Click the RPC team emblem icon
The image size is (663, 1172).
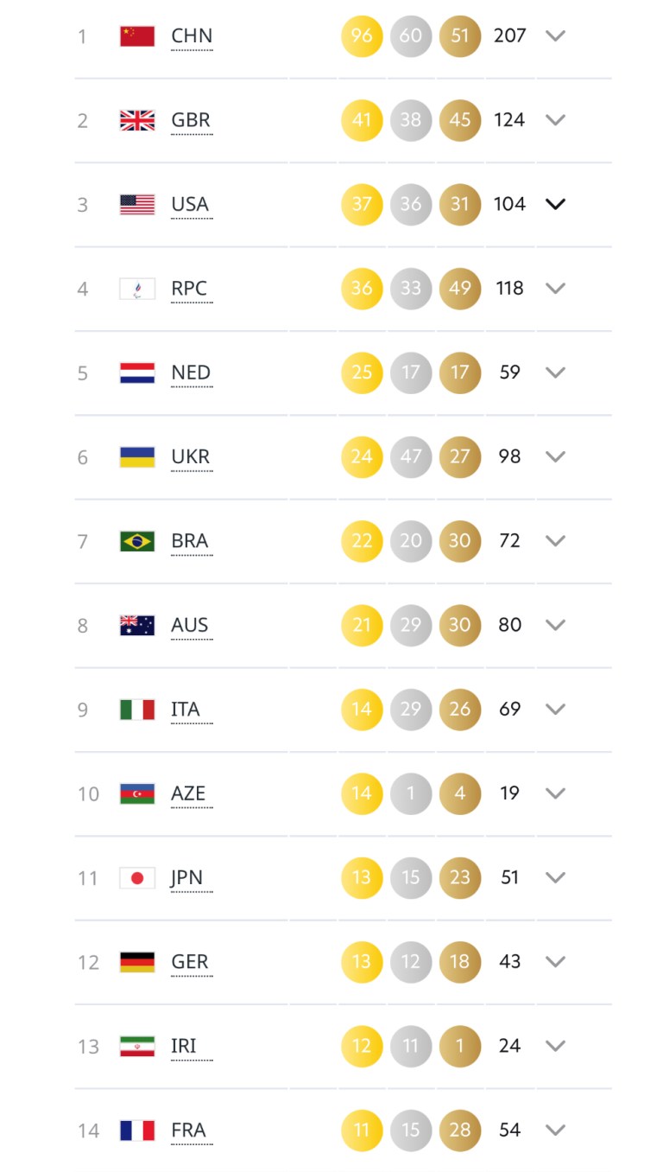pyautogui.click(x=137, y=289)
